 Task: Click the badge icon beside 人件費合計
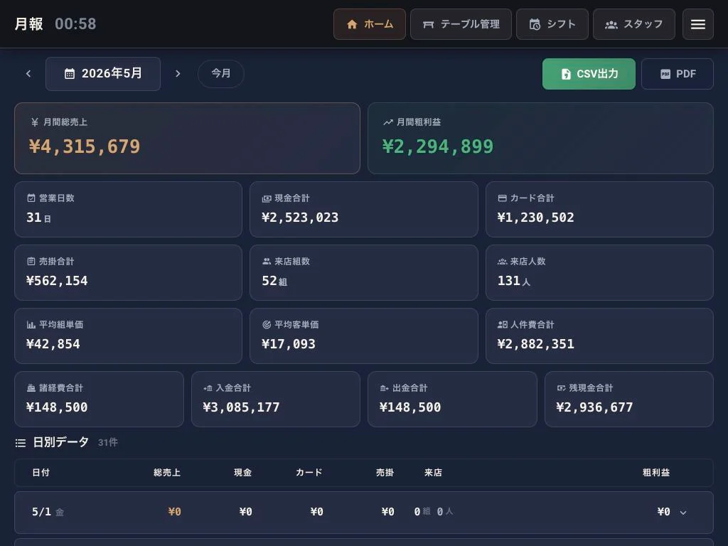[502, 324]
